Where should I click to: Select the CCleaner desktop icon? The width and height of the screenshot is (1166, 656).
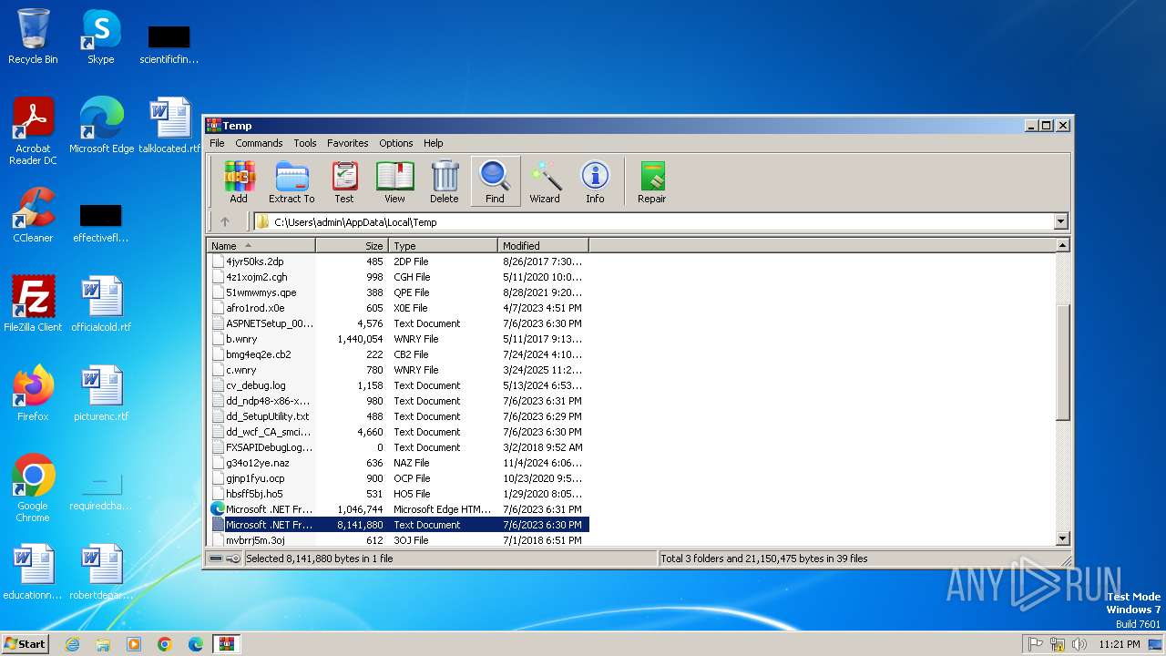pos(33,215)
